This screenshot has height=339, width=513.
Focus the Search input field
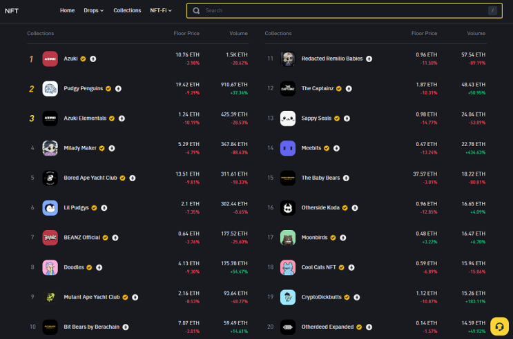point(345,11)
